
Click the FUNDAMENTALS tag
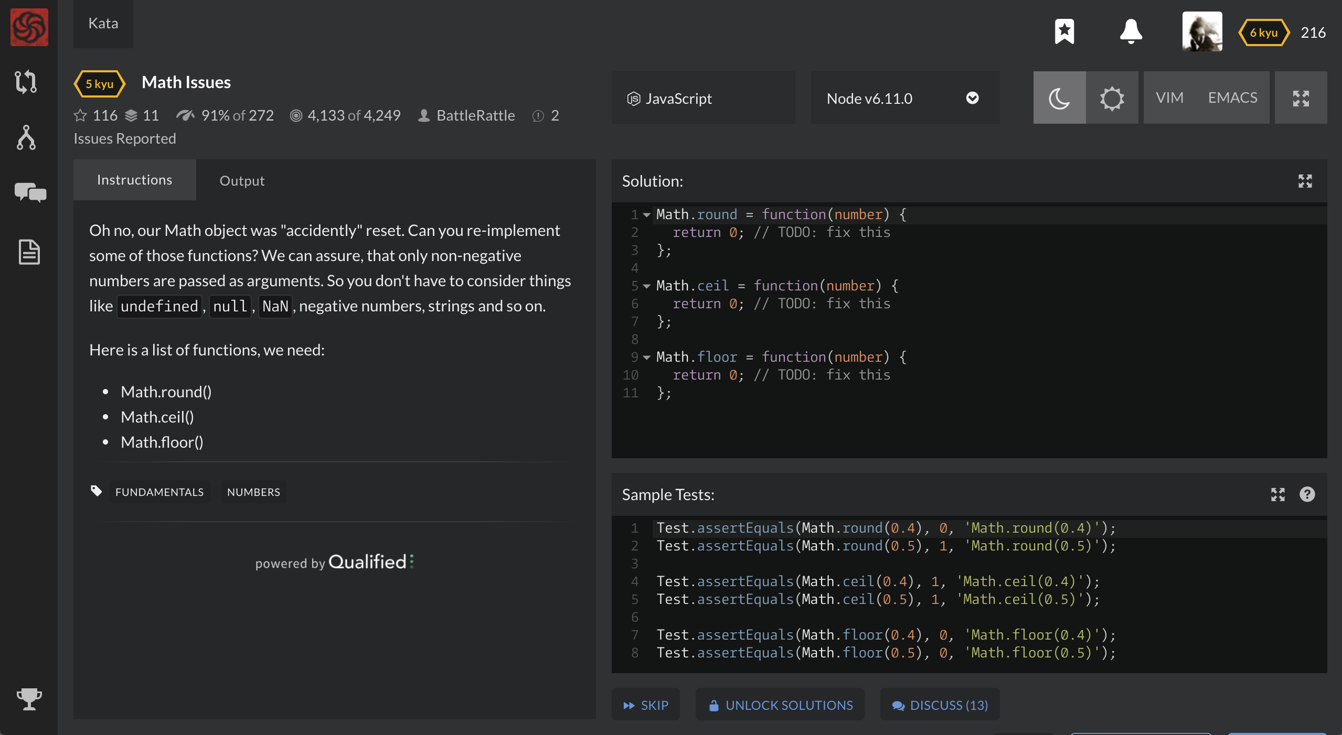[159, 492]
